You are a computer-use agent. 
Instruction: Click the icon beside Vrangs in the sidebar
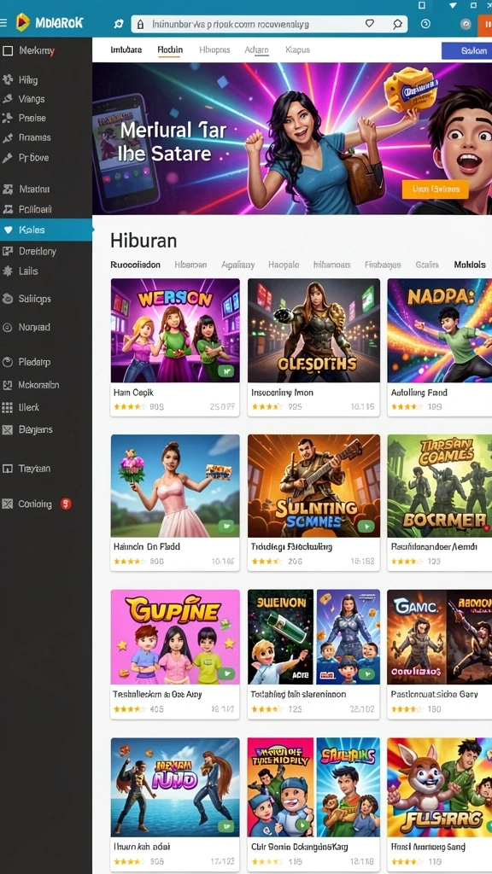click(x=7, y=99)
